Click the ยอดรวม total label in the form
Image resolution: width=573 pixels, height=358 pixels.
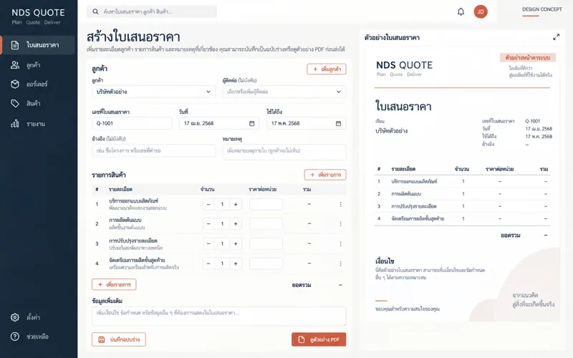pos(302,285)
